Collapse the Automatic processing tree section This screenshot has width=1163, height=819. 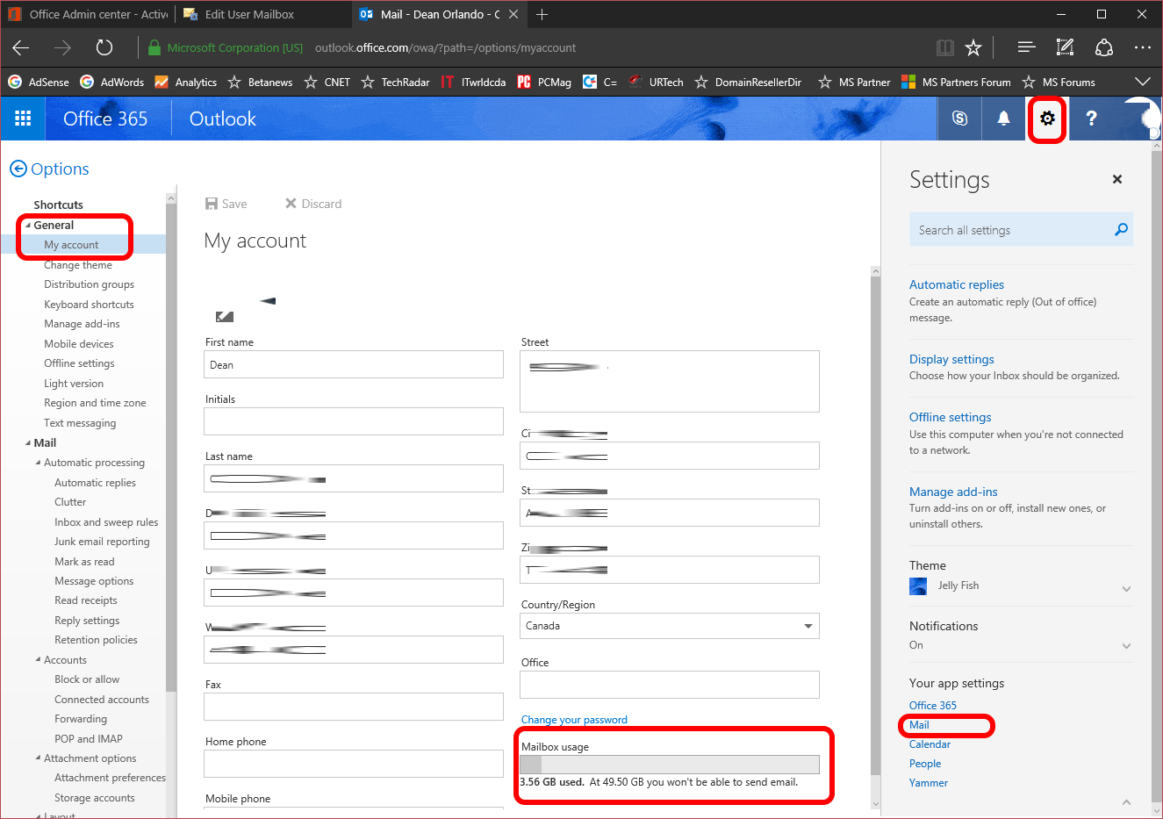39,463
